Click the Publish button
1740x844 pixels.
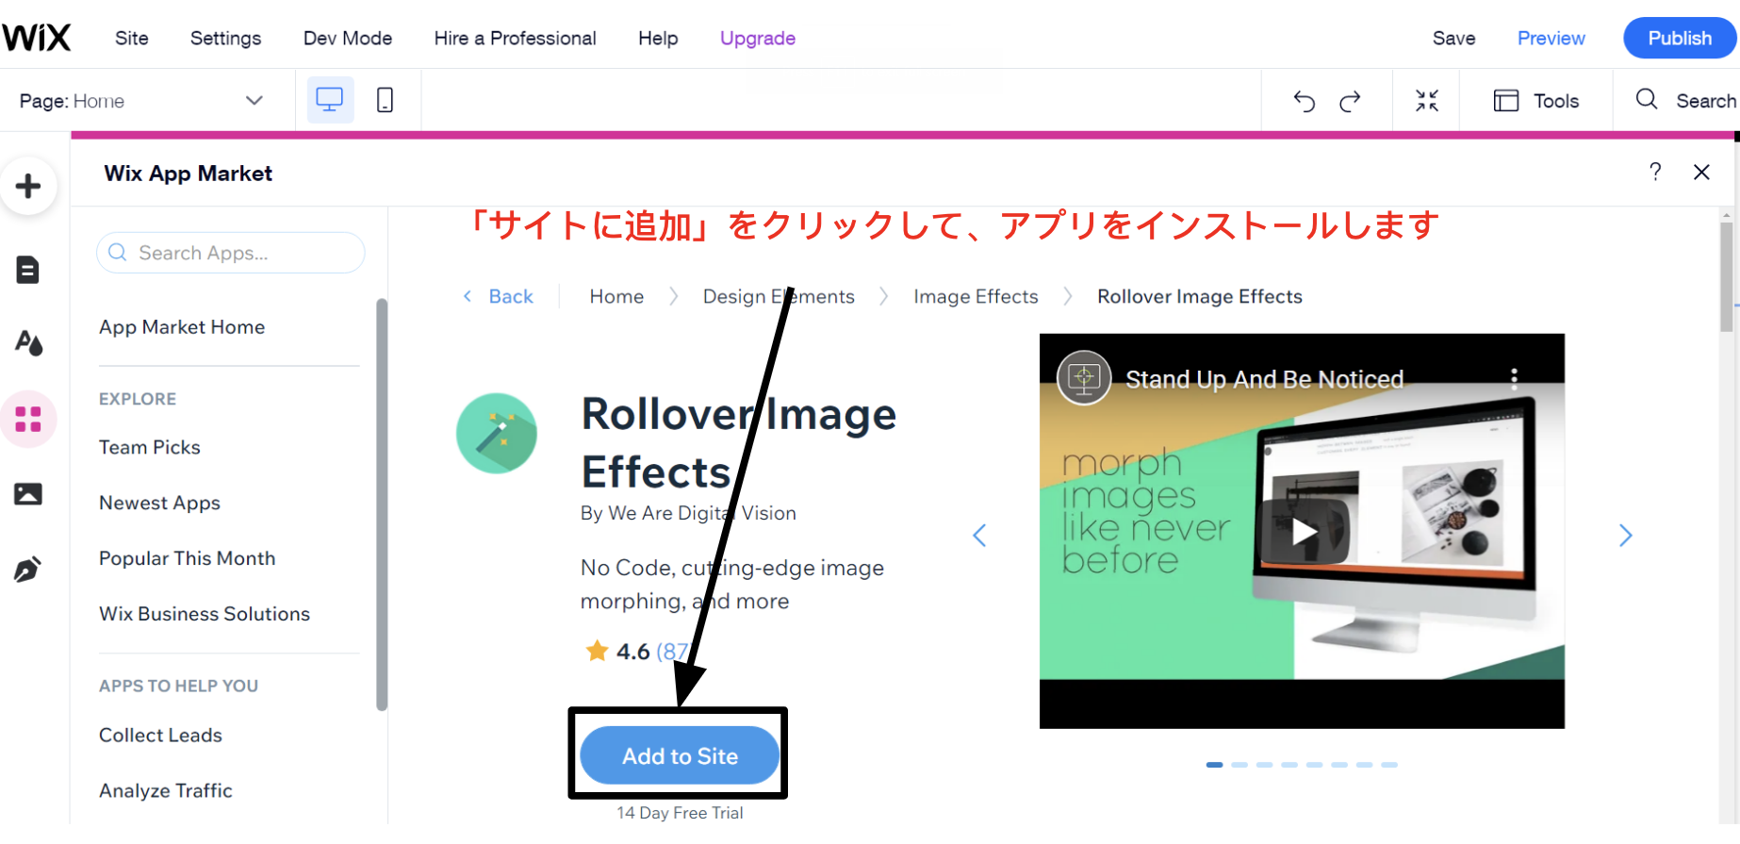1679,38
